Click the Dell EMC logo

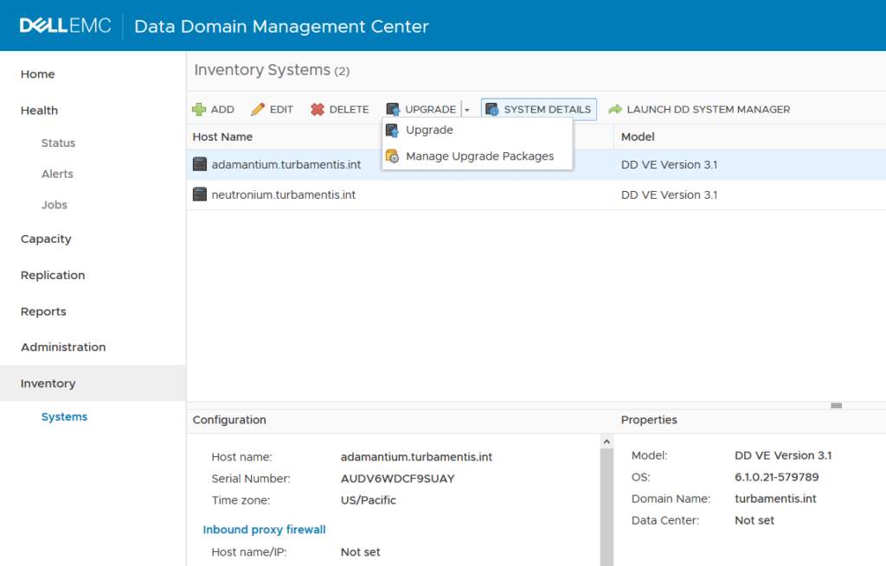[x=67, y=25]
